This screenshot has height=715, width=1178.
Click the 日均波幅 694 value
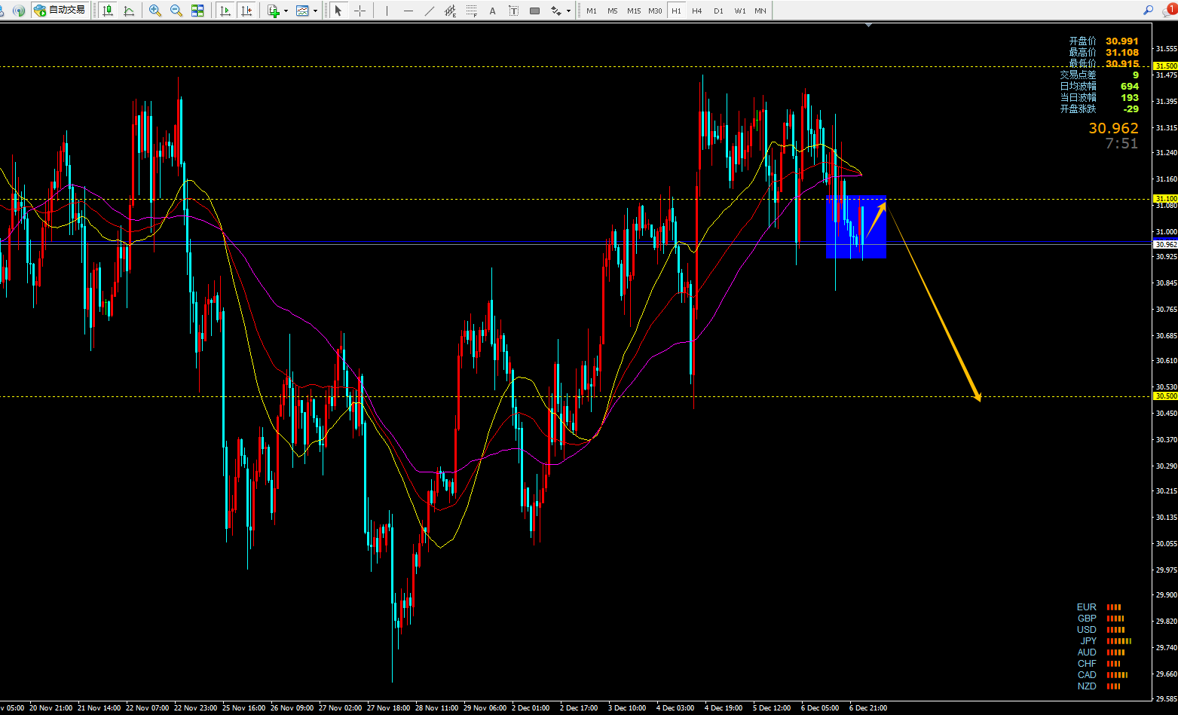[1130, 87]
